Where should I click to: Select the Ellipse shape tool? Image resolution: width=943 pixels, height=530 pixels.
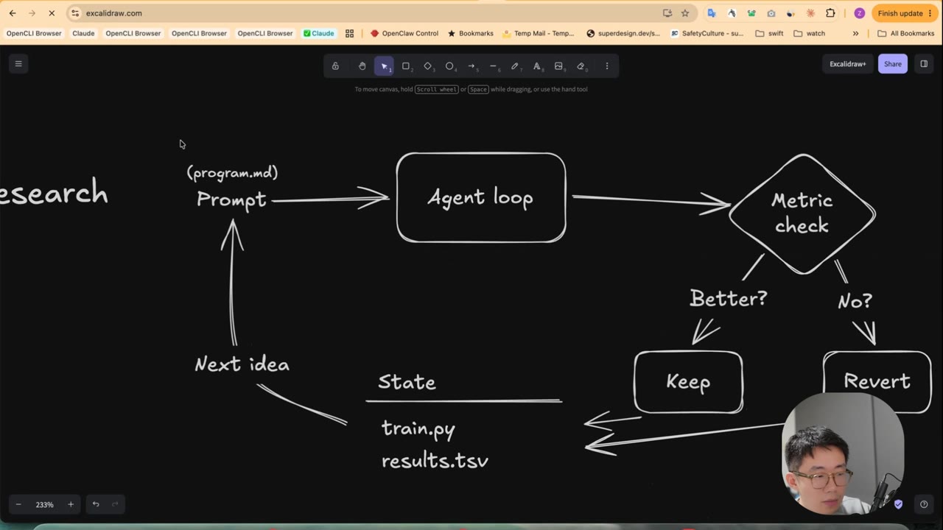point(449,66)
